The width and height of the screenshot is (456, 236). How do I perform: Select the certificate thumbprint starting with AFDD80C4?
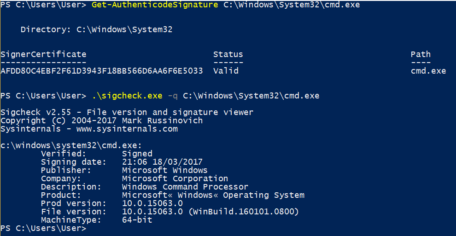102,71
